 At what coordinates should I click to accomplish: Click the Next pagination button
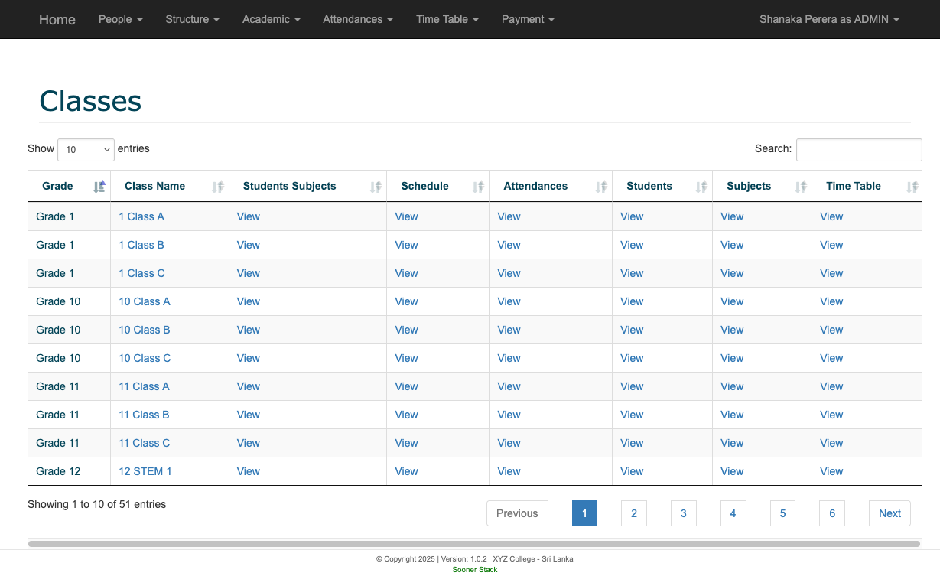(x=890, y=513)
